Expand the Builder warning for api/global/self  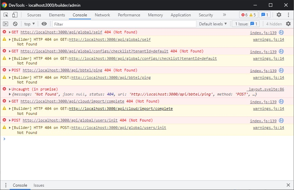coord(10,39)
